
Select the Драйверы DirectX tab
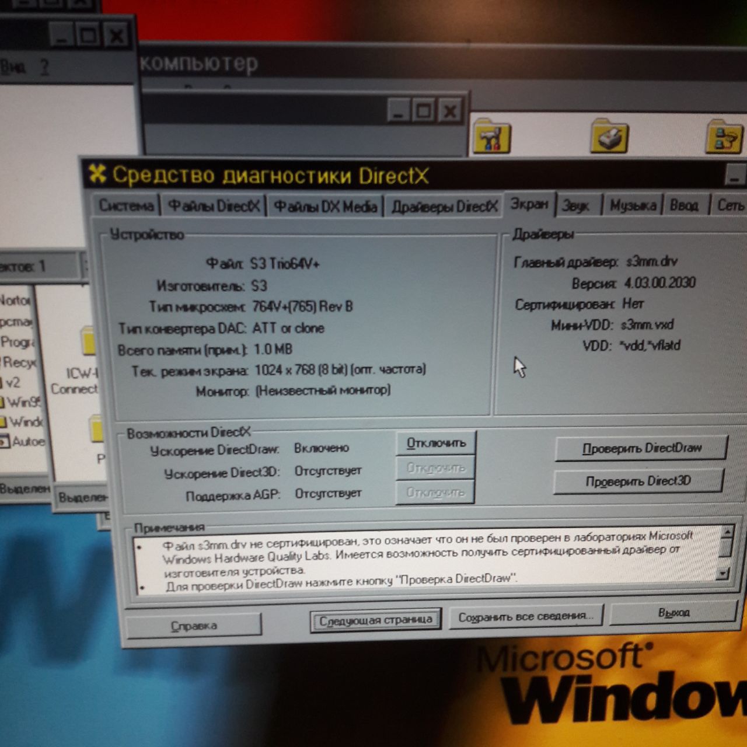444,207
